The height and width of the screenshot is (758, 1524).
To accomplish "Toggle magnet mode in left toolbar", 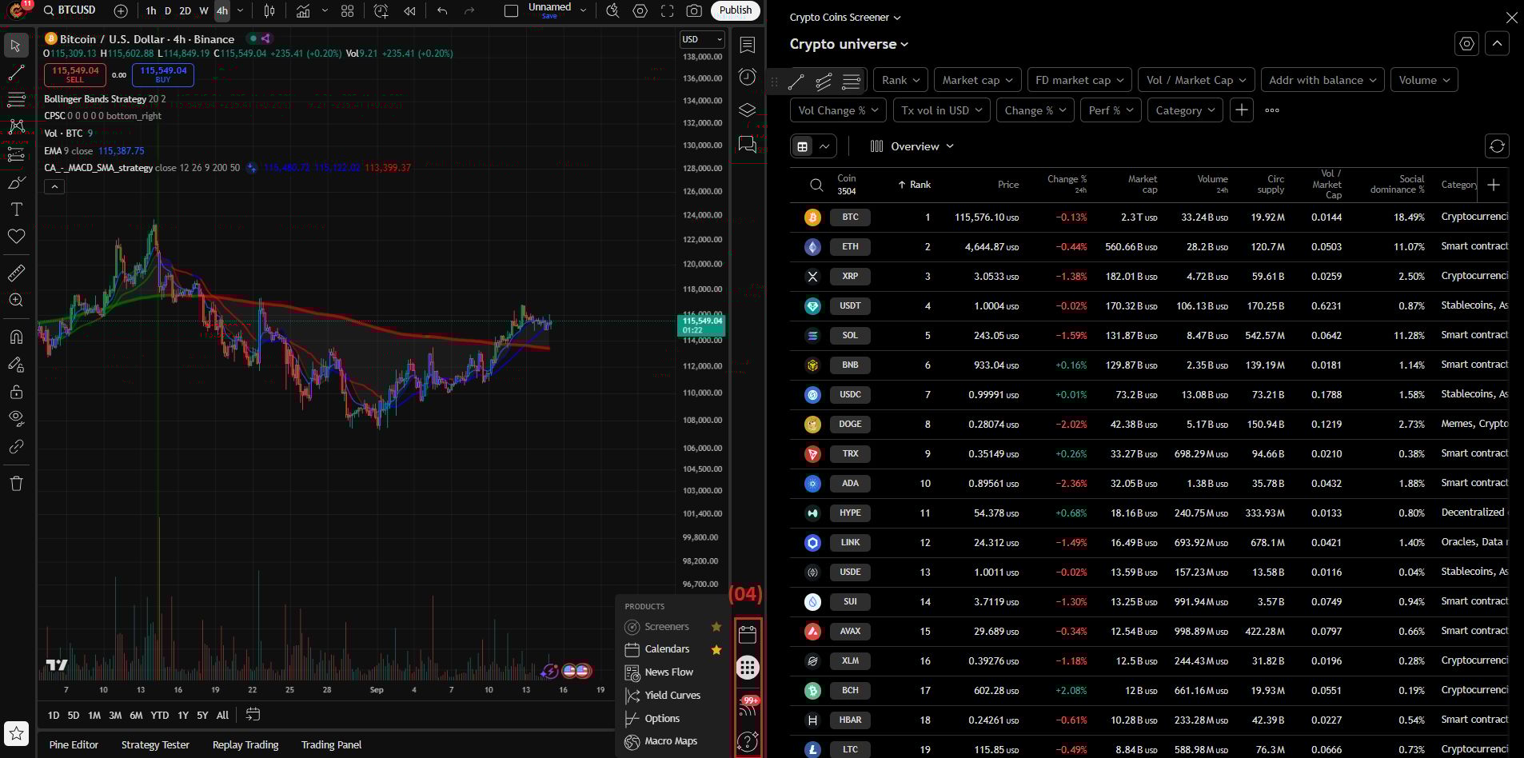I will tap(15, 337).
